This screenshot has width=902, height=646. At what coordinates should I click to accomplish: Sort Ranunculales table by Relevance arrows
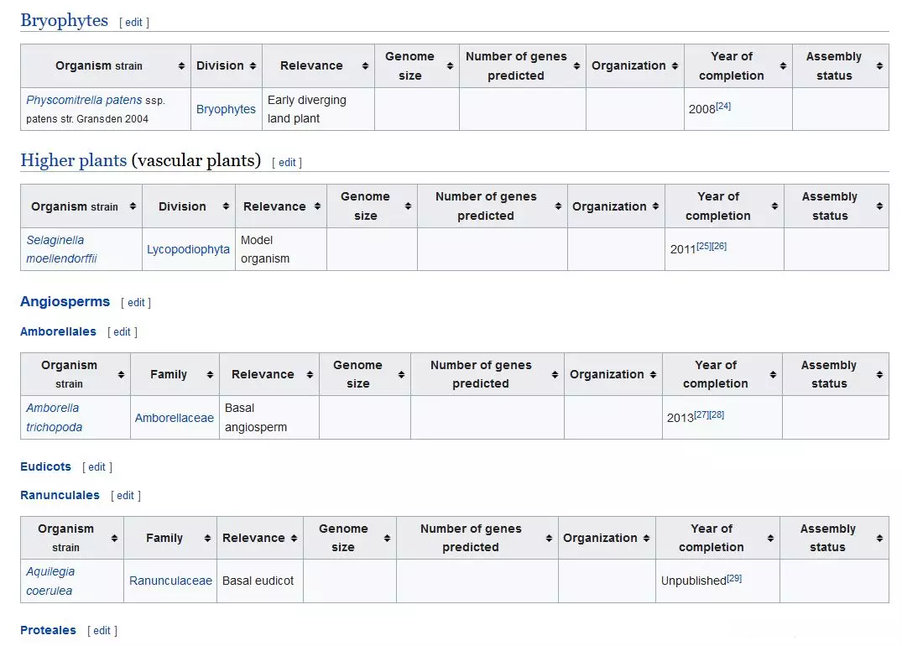coord(295,539)
